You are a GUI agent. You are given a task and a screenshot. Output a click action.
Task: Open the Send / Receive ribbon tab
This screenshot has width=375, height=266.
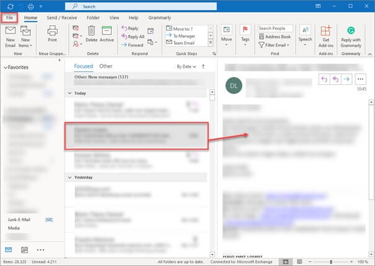[61, 18]
